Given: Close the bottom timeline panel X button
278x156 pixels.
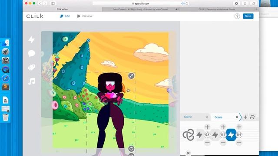Looking at the screenshot, I should coord(188,153).
